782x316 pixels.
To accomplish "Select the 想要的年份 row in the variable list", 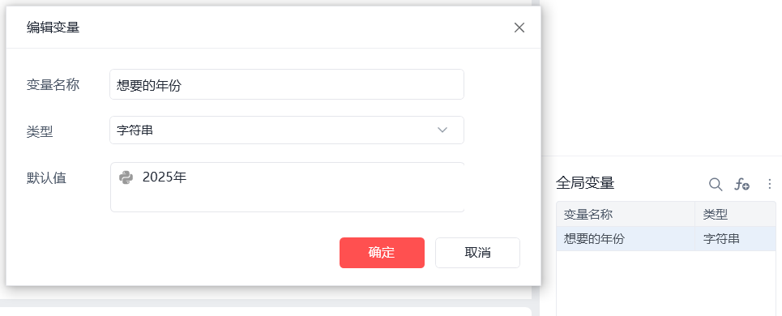I will click(666, 239).
